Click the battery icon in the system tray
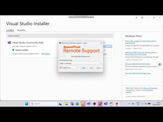Screen dimensions: 163x122 click(149, 104)
